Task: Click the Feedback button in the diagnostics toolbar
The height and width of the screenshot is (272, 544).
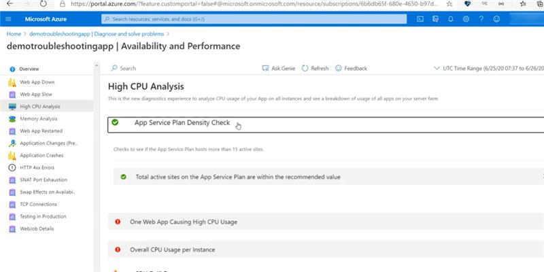Action: pos(351,69)
